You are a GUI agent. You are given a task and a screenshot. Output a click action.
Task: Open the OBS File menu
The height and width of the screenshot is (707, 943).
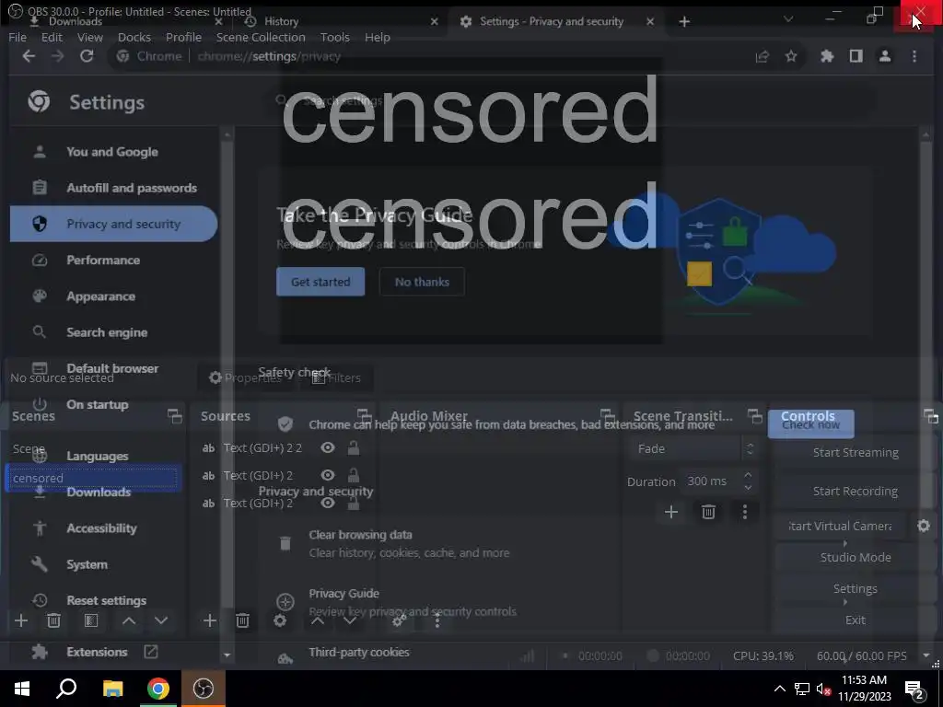(17, 37)
